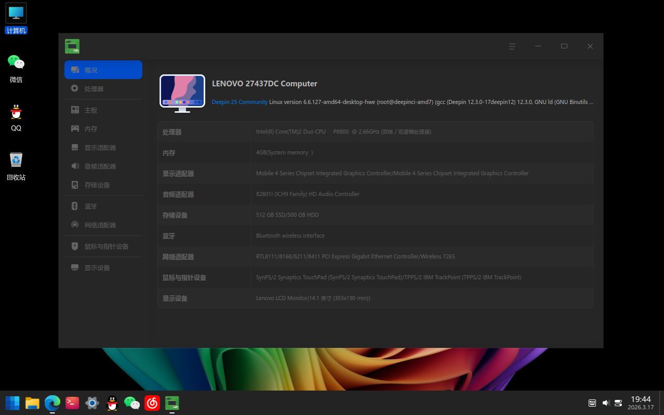Switch to the 存储设备 tab label

(97, 185)
